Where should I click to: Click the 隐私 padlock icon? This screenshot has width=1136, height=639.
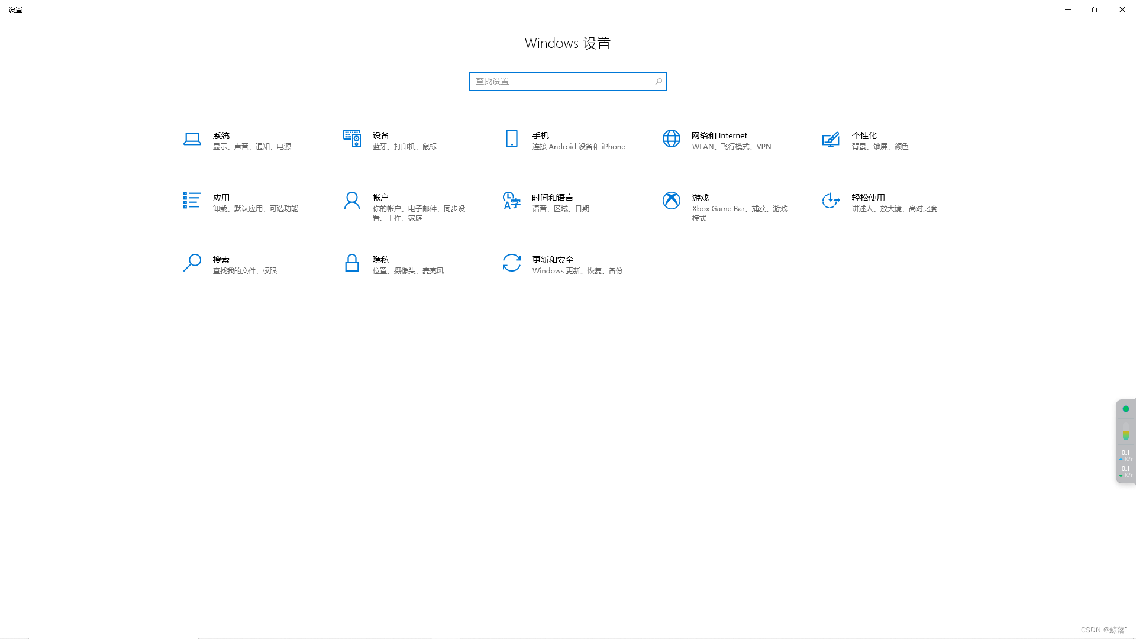352,263
